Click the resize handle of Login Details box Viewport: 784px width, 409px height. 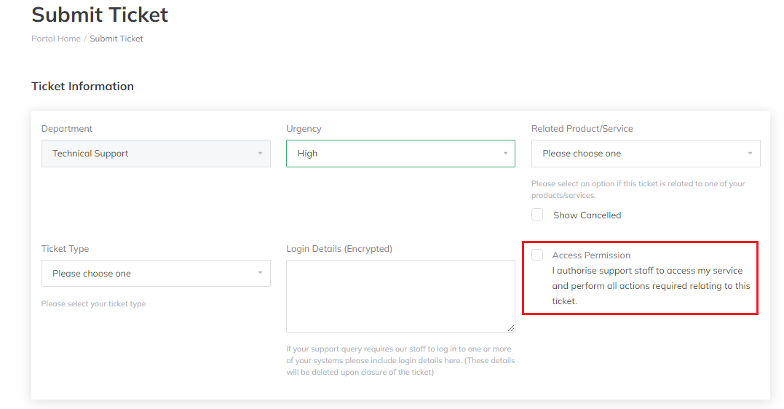tap(511, 328)
